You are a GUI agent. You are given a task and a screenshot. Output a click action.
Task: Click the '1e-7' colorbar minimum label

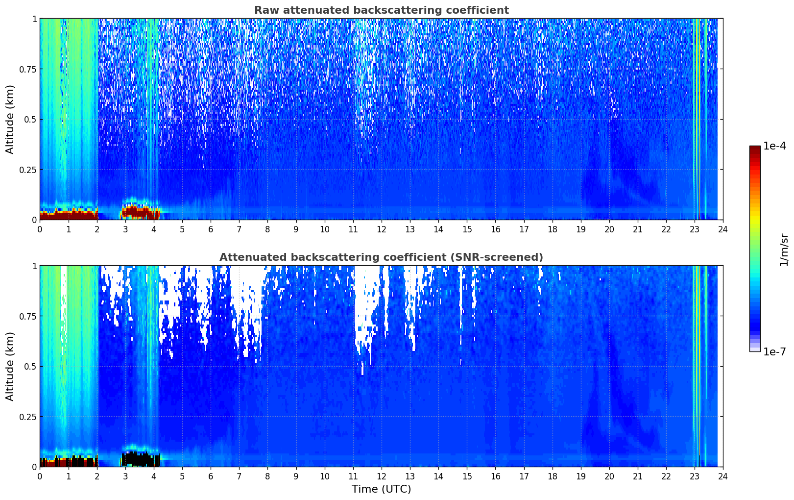tap(774, 351)
